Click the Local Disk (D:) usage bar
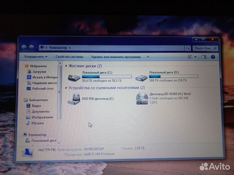 pyautogui.click(x=174, y=76)
